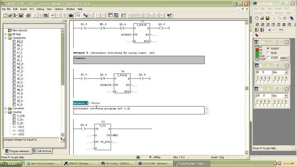This screenshot has height=167, width=297.
Task: Click the New file toolbar icon
Action: tap(5, 15)
